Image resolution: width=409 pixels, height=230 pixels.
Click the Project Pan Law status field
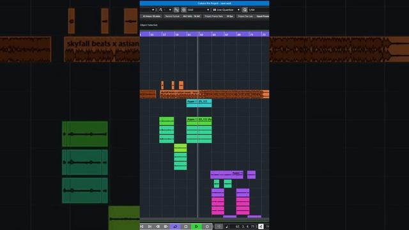coord(252,17)
